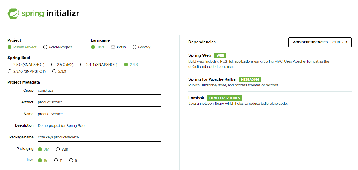
Task: Choose Kotlin as the language
Action: [x=118, y=47]
